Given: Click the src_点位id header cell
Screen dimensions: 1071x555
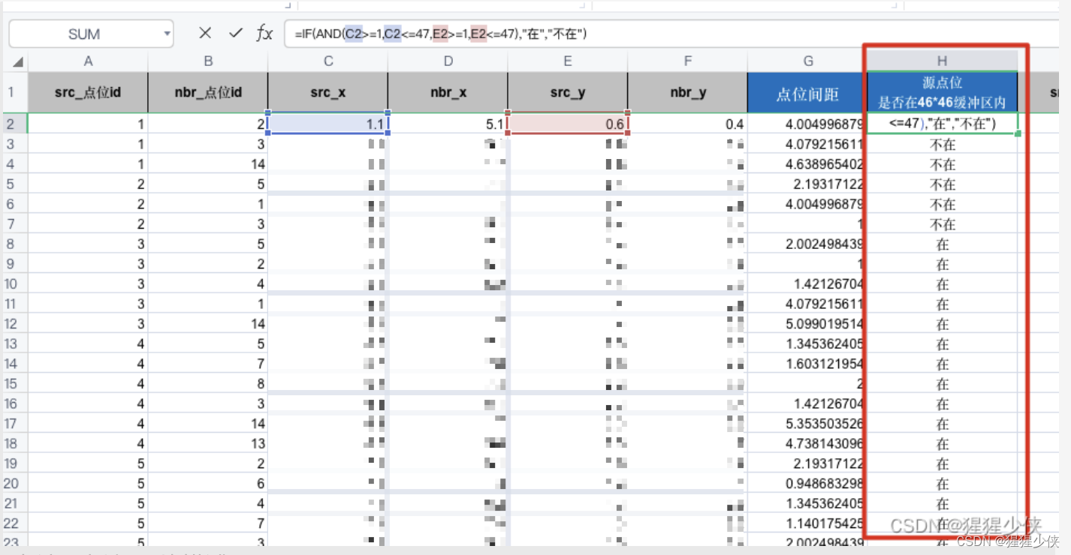Looking at the screenshot, I should point(88,93).
